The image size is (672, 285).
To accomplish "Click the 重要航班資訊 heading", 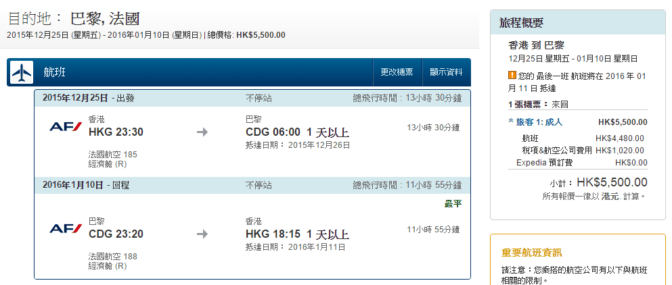I will [531, 253].
